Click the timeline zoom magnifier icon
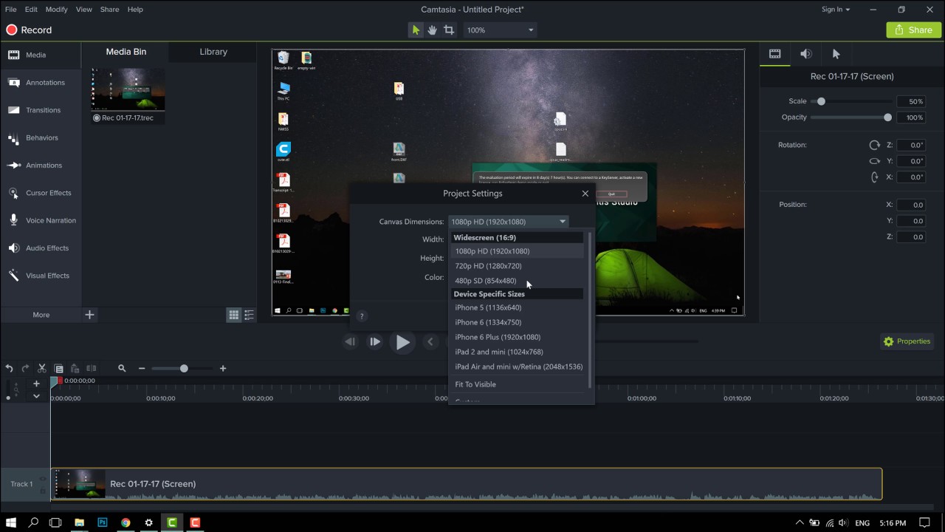945x532 pixels. [122, 368]
